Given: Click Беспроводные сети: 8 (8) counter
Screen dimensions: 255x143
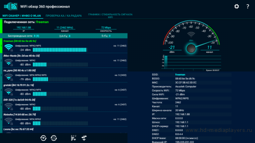Looking at the screenshot, I should [x=24, y=36].
